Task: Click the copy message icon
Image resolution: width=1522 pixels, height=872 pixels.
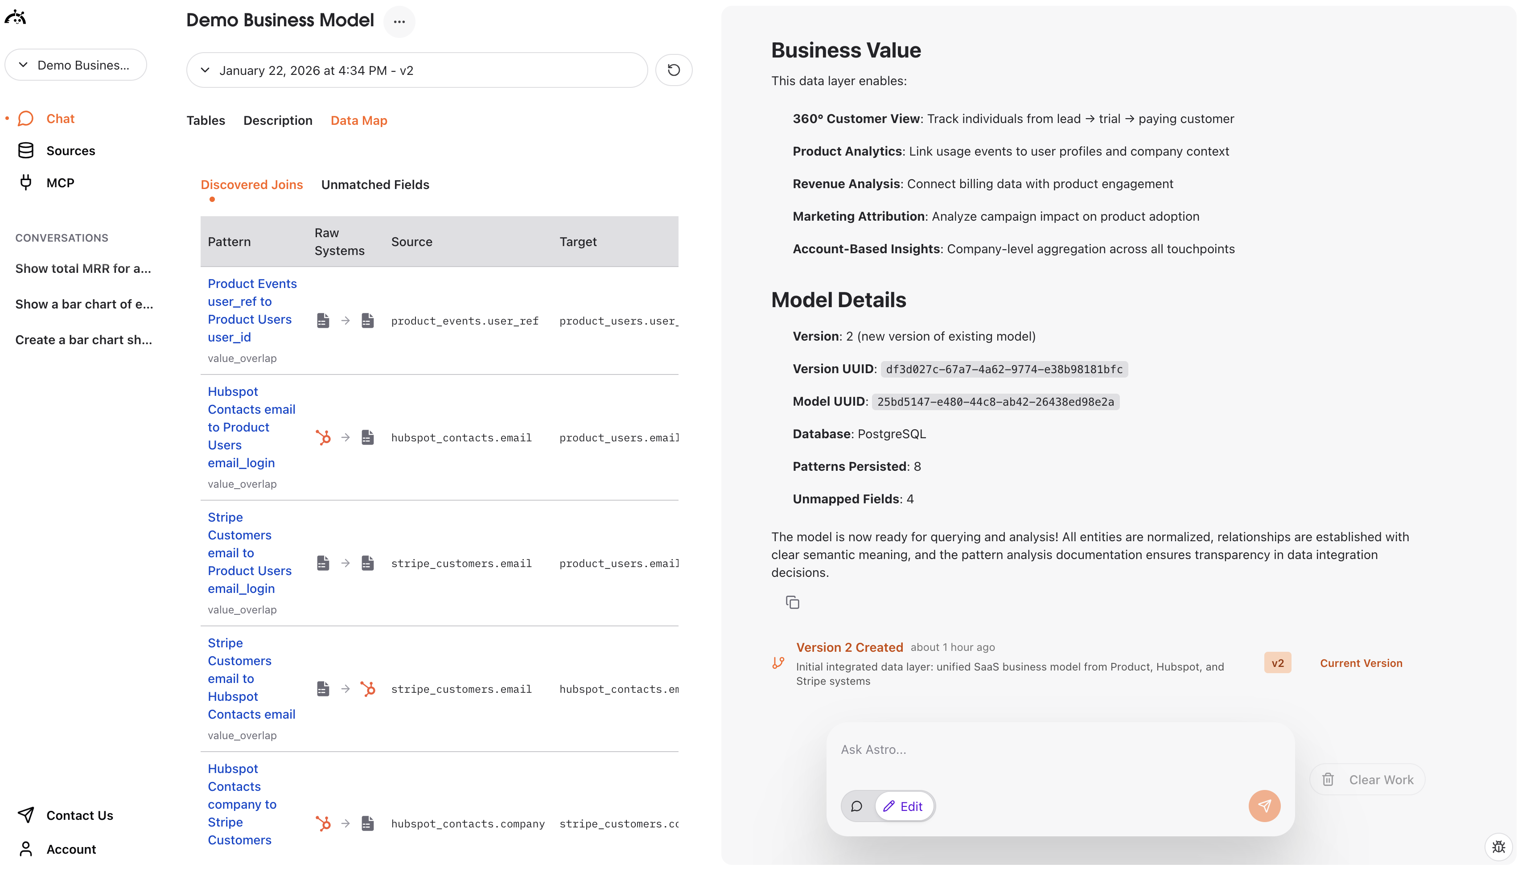Action: 792,602
